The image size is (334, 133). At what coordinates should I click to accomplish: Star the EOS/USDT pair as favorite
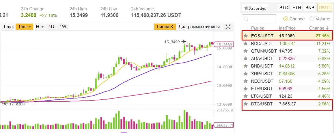[x=246, y=36]
